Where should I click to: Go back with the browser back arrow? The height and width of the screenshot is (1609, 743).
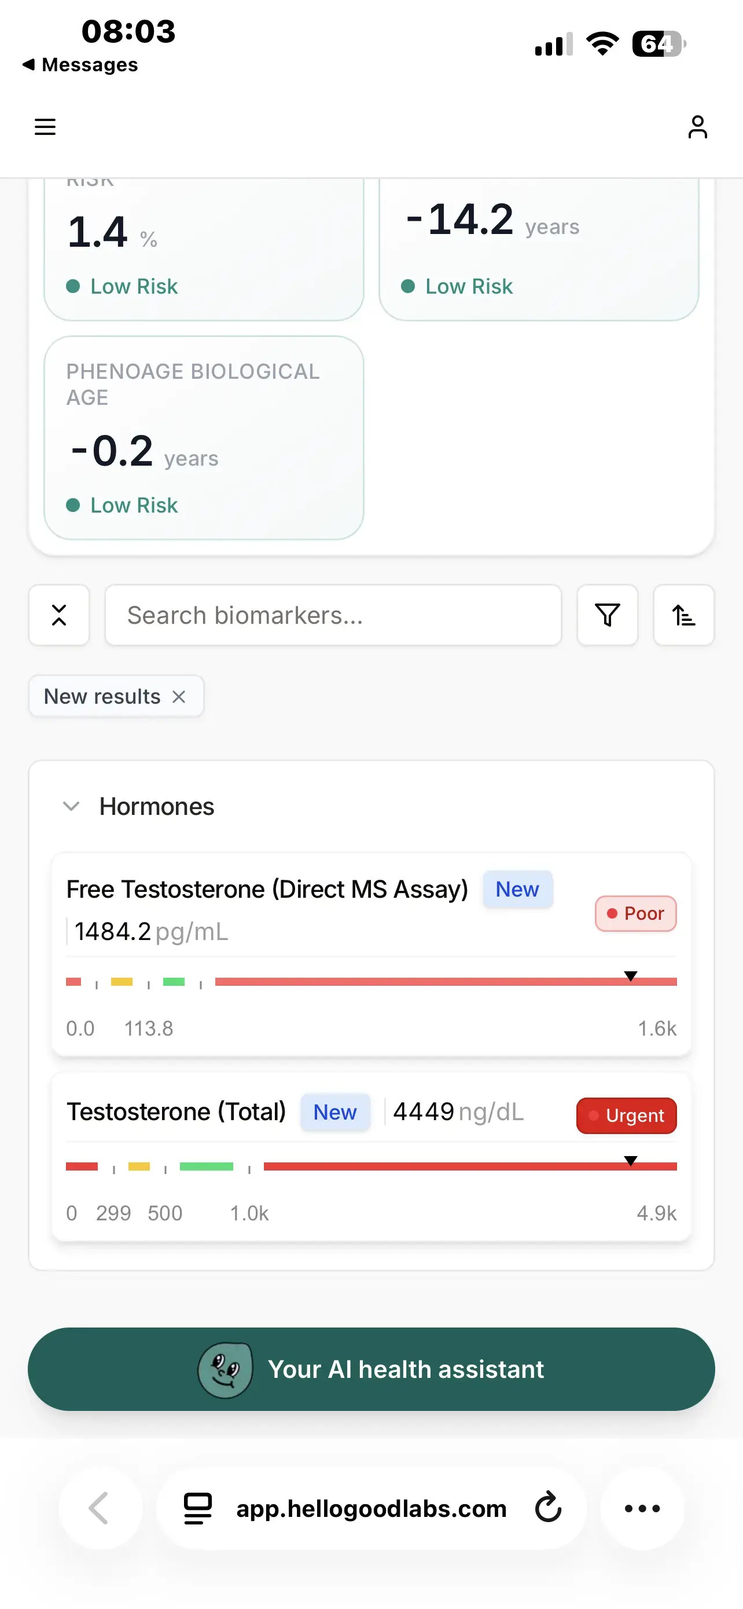coord(100,1508)
